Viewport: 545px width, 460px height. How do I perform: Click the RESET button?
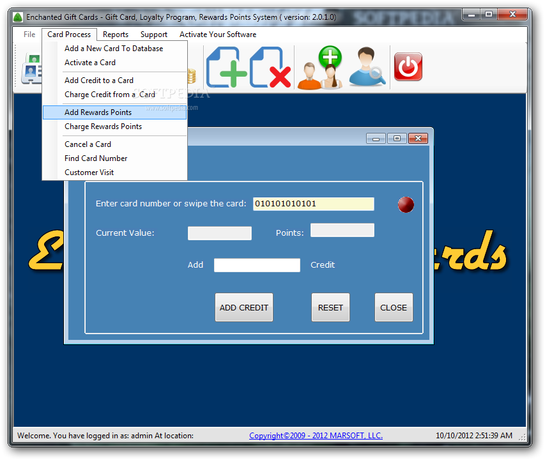pos(330,307)
